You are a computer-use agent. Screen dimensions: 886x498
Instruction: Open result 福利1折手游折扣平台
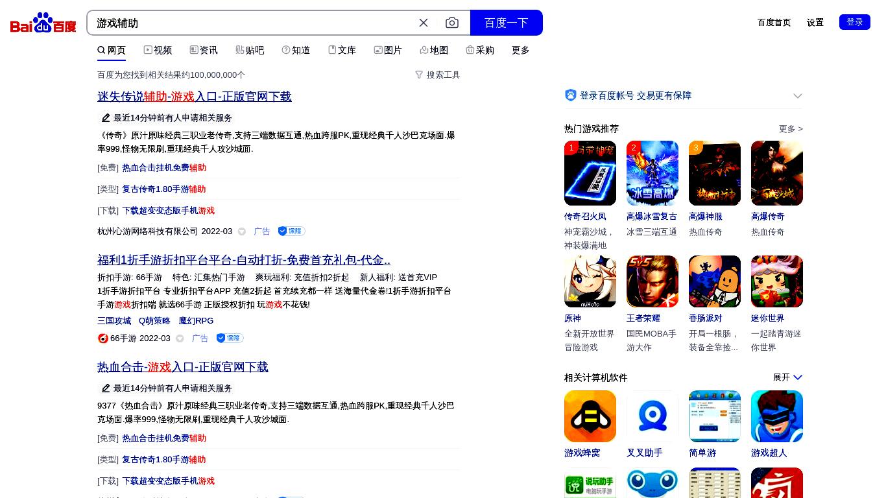point(244,260)
